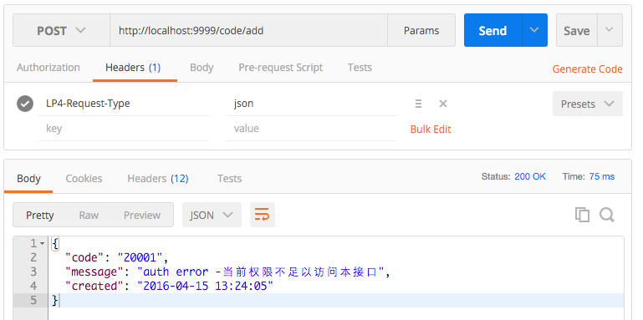Open the response Headers (12) tab

coord(158,179)
